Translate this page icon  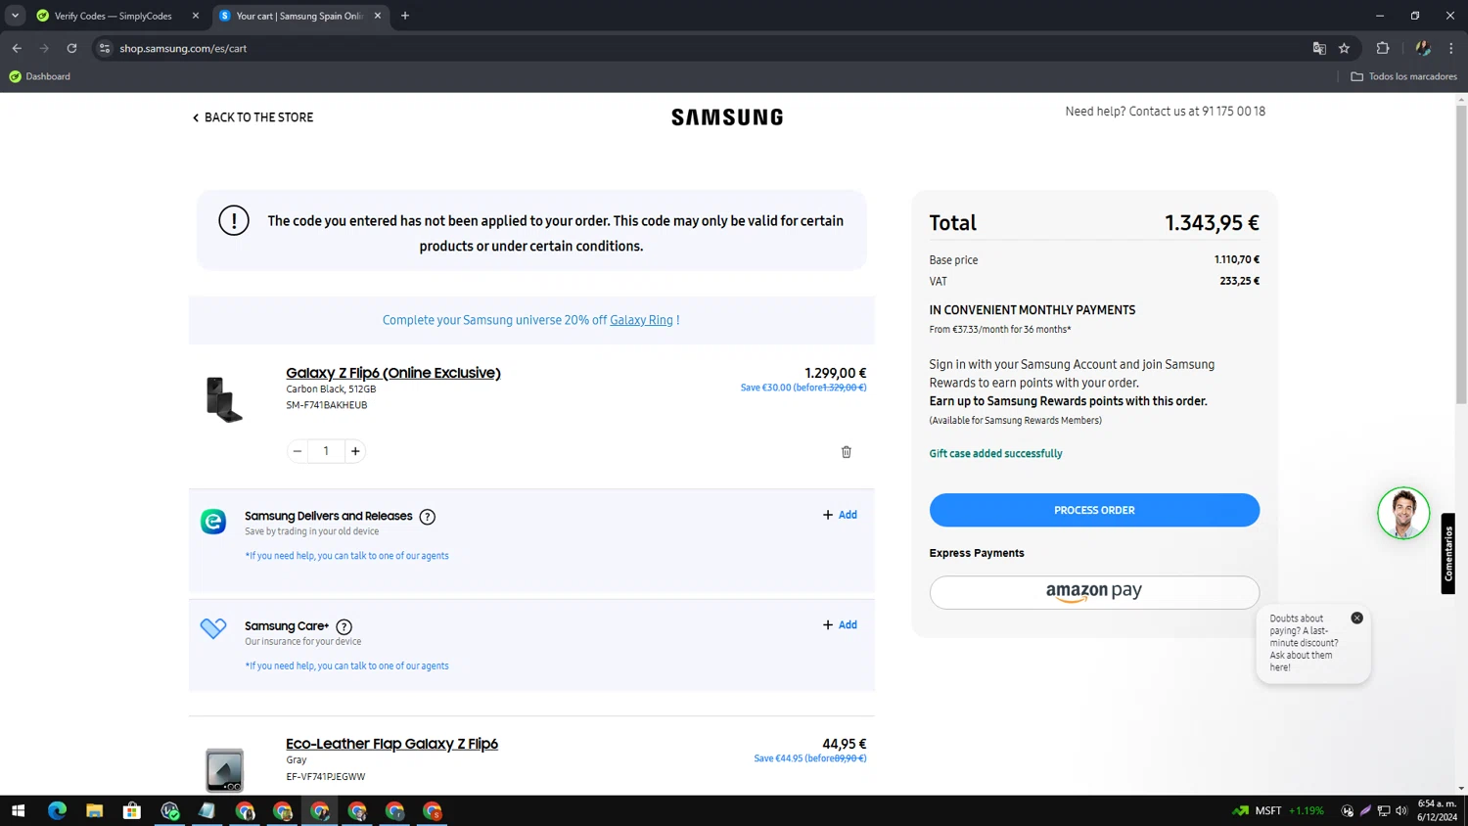pyautogui.click(x=1319, y=48)
